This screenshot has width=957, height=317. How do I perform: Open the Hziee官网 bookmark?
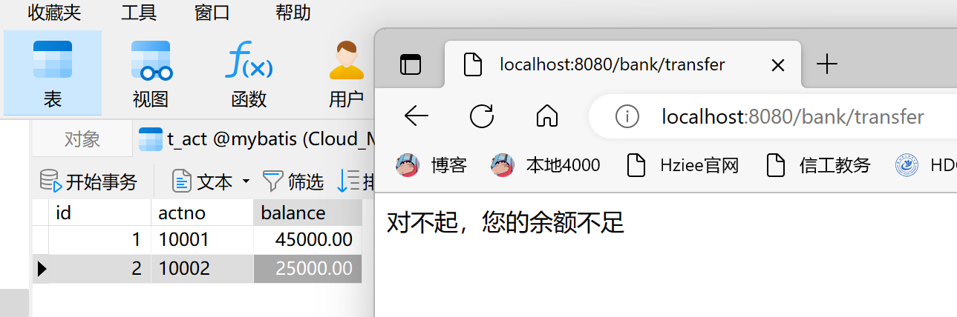click(x=683, y=164)
